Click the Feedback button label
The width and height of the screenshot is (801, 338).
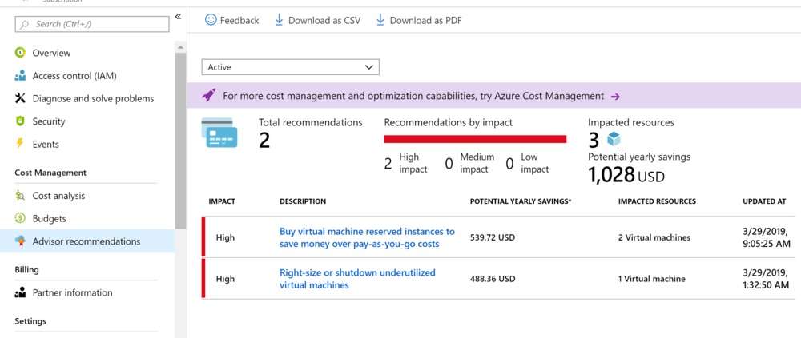click(x=239, y=21)
